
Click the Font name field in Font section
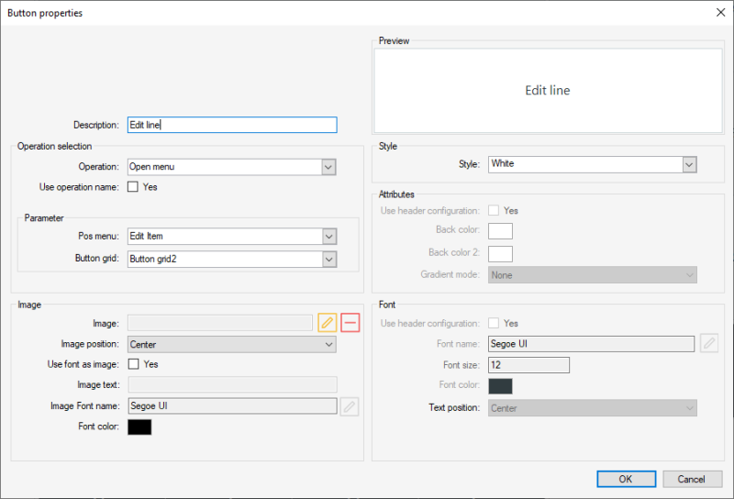click(591, 344)
